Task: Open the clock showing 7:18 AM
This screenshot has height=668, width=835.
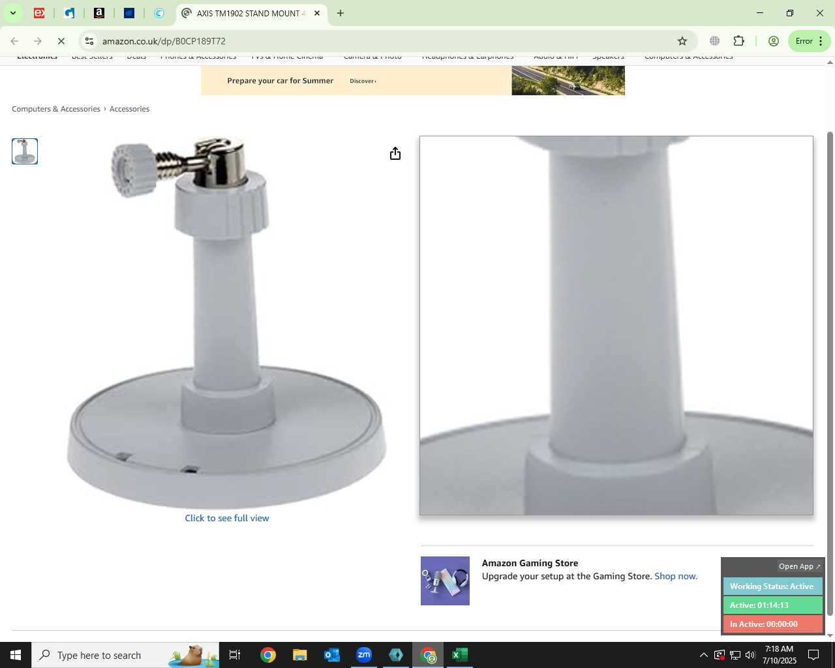Action: point(779,655)
